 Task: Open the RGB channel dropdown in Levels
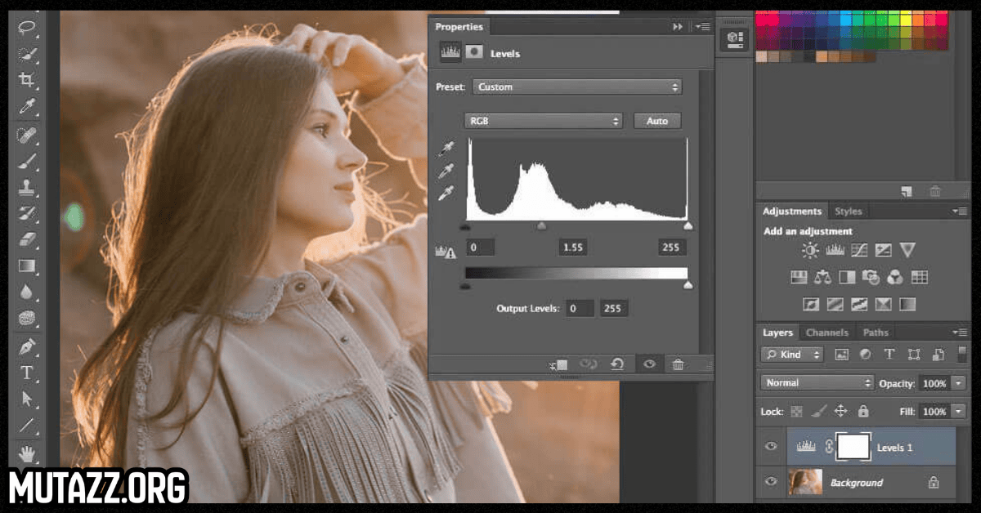(x=543, y=120)
